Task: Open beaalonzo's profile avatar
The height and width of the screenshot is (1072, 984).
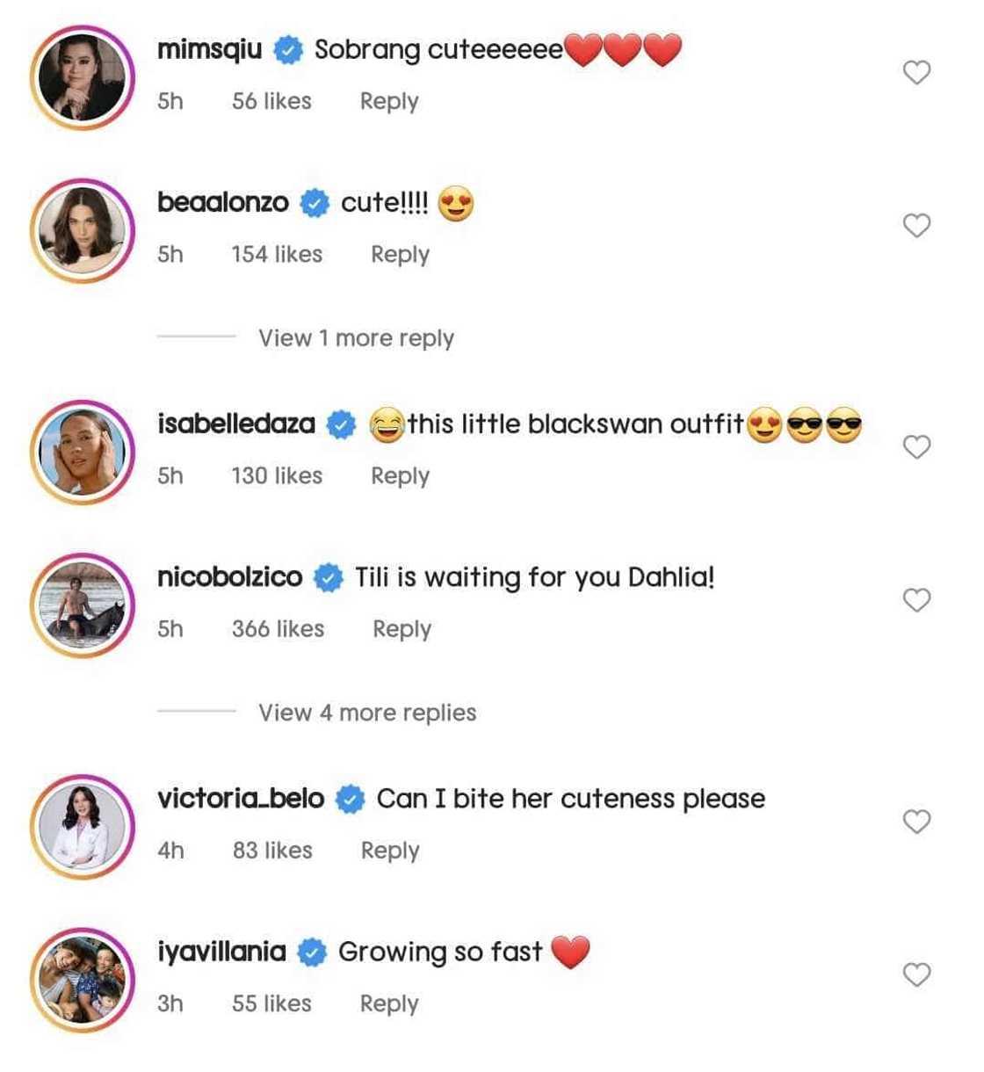Action: pos(83,230)
